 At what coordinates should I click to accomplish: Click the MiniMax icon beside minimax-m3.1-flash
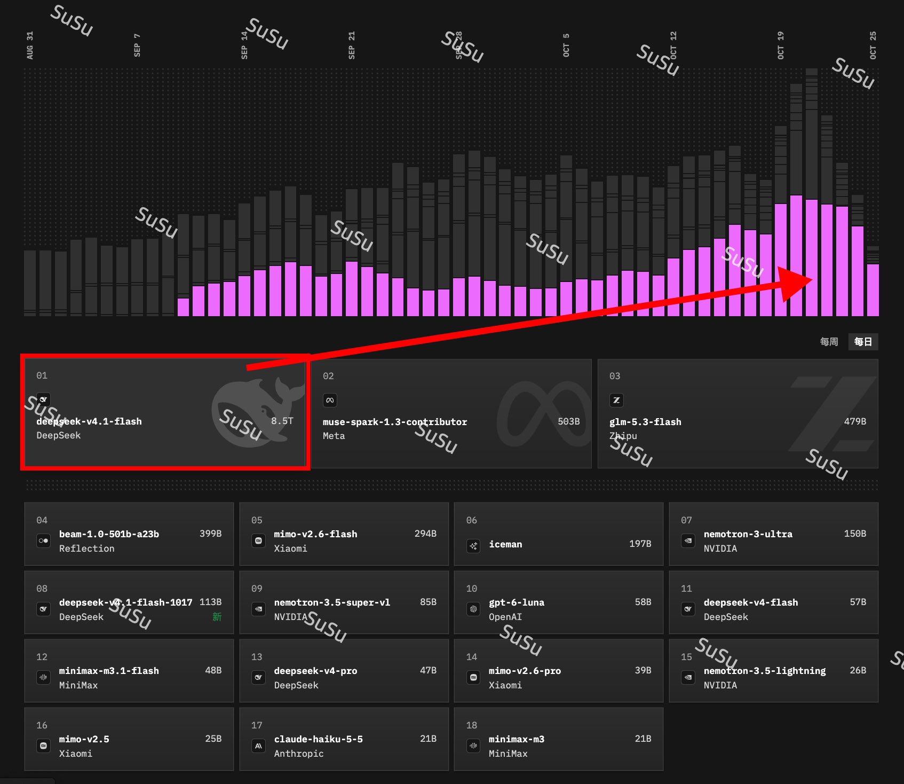coord(43,677)
